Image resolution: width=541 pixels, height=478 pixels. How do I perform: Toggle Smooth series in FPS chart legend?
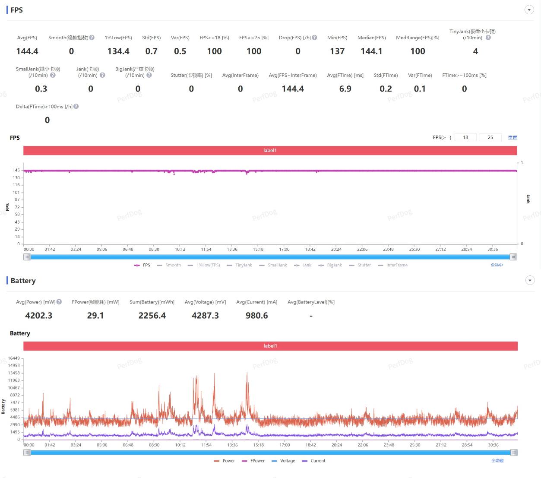tap(169, 265)
